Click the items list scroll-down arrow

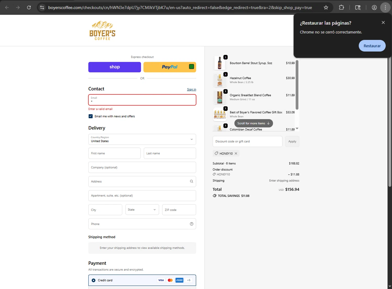pos(297,128)
